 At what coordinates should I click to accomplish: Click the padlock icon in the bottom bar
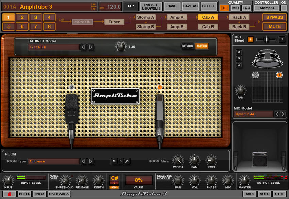point(10,194)
